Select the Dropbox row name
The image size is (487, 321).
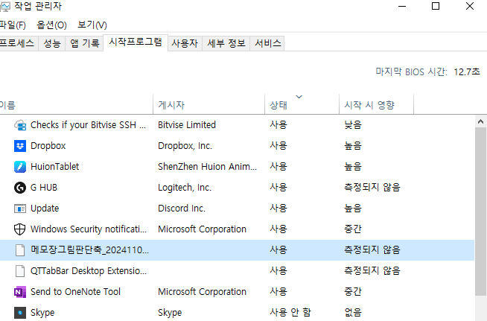[48, 146]
